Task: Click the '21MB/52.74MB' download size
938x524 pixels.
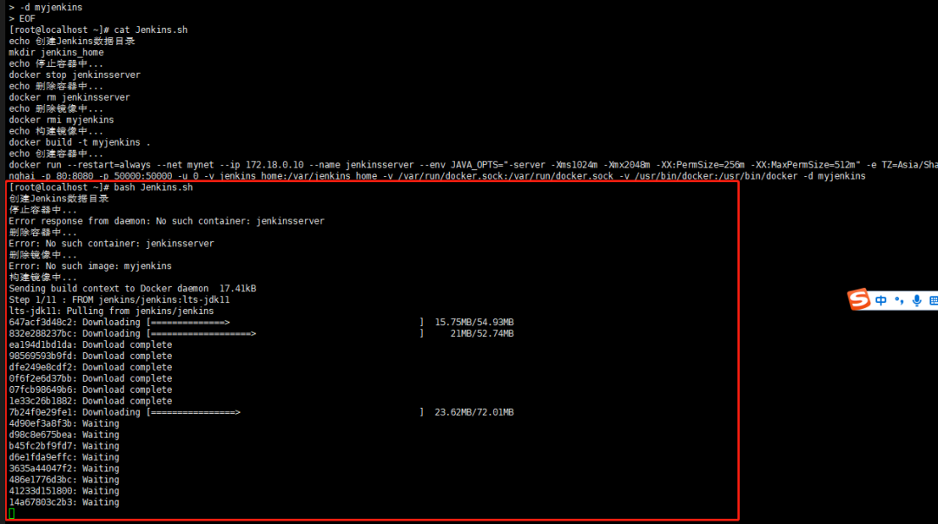Action: click(x=482, y=334)
